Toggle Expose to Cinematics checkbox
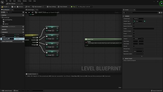The width and height of the screenshot is (163, 92). [x=134, y=36]
